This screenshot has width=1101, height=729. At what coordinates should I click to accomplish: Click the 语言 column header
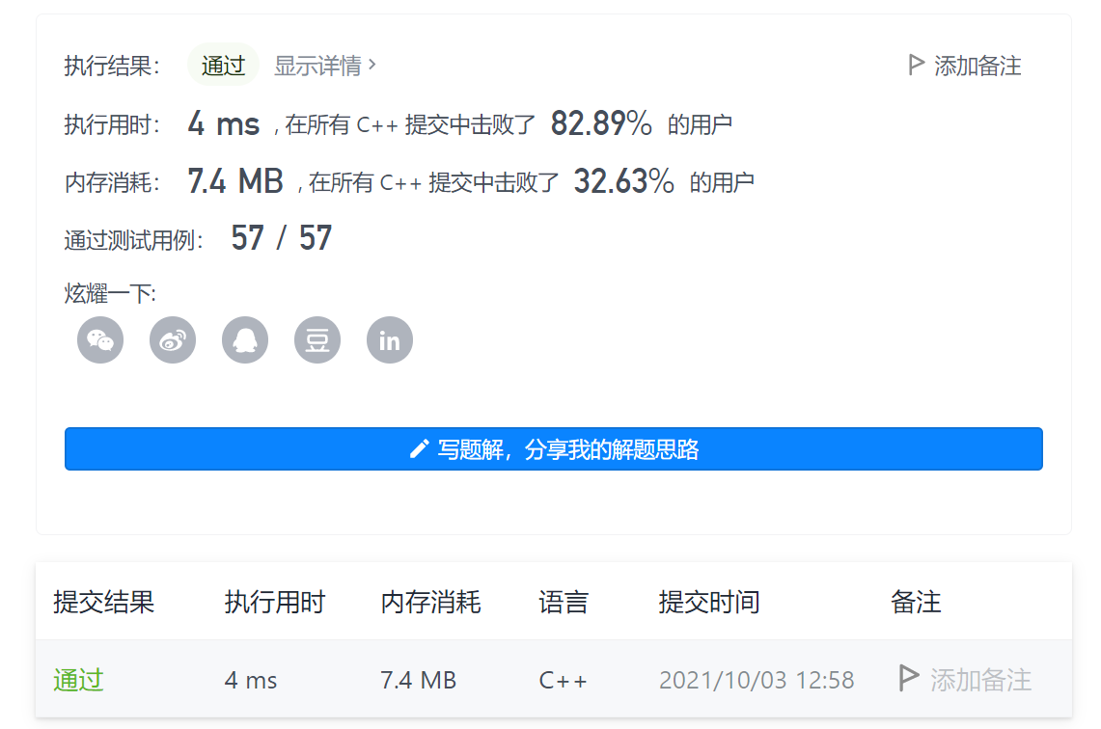(564, 602)
